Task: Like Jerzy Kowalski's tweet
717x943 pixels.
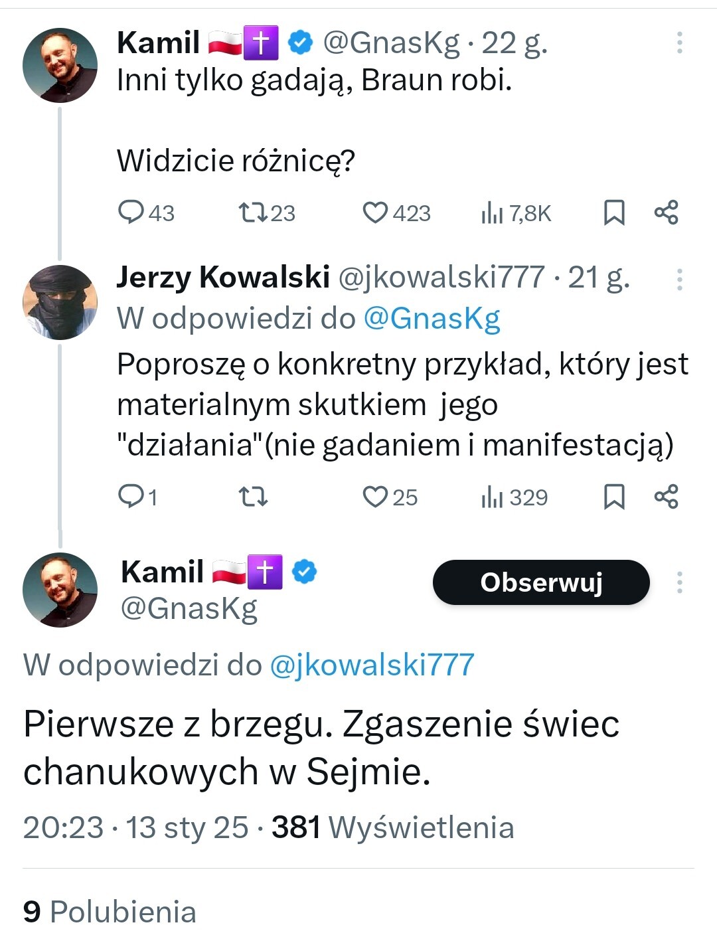Action: [375, 496]
